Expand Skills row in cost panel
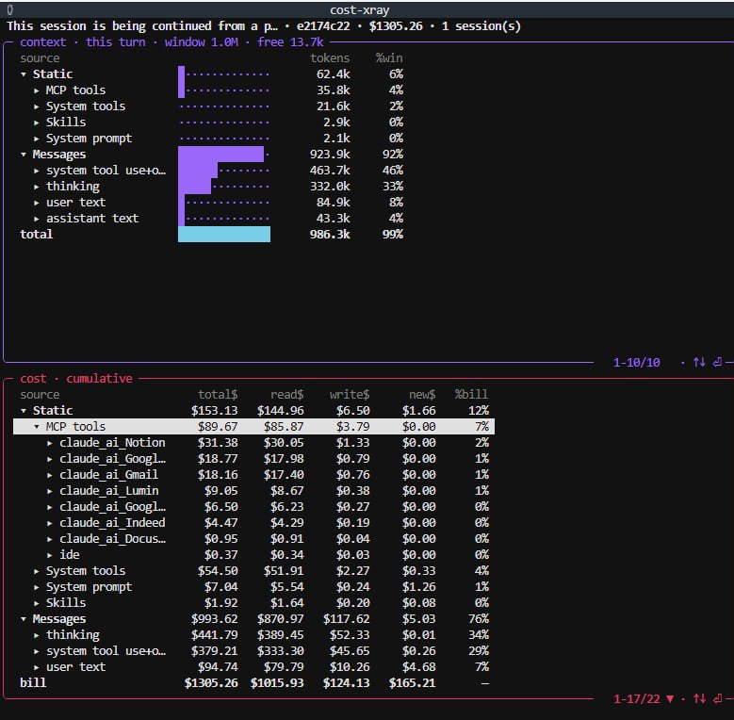Screen dimensions: 734x720 pyautogui.click(x=37, y=603)
